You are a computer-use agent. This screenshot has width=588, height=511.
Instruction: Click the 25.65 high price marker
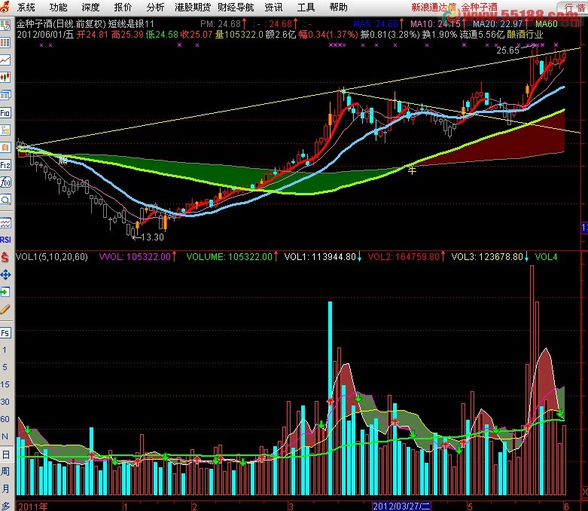click(507, 50)
